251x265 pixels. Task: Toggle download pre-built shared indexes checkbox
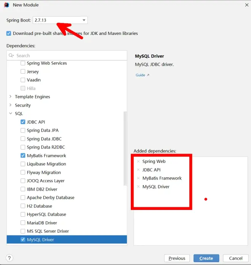click(x=9, y=33)
